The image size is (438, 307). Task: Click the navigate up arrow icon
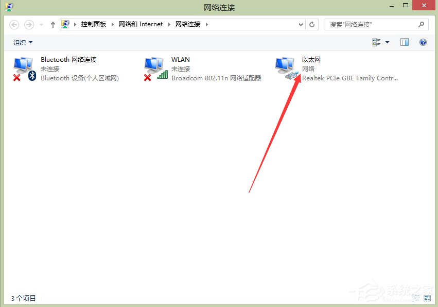tap(52, 24)
